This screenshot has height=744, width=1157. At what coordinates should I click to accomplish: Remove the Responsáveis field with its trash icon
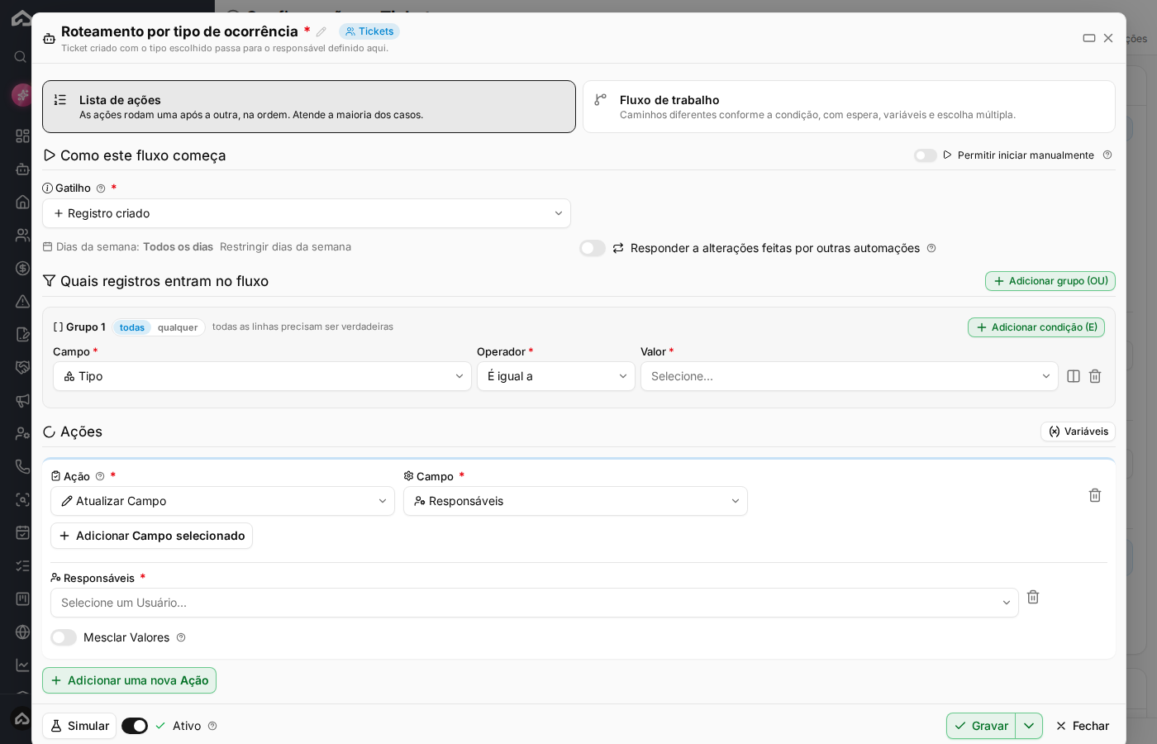[1033, 597]
